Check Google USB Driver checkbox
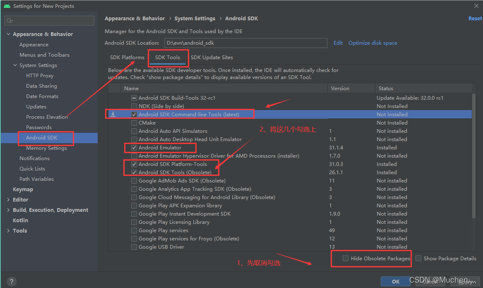The width and height of the screenshot is (483, 288). [134, 247]
